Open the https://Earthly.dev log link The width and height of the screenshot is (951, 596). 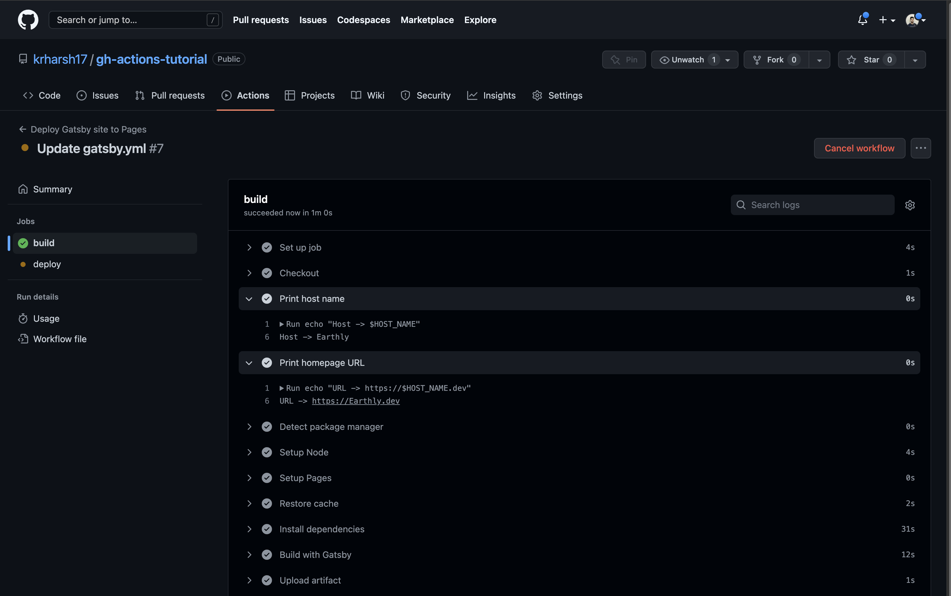click(355, 401)
